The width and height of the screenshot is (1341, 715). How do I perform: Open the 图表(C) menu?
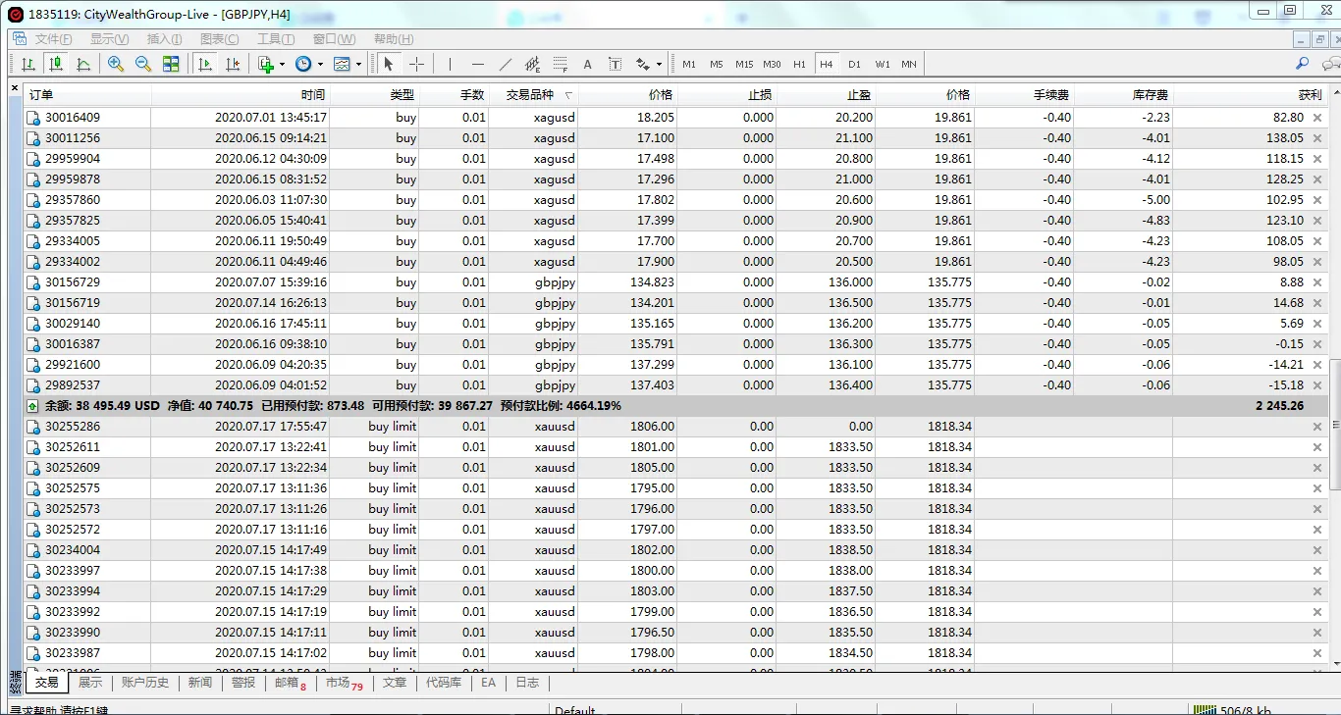click(x=219, y=39)
